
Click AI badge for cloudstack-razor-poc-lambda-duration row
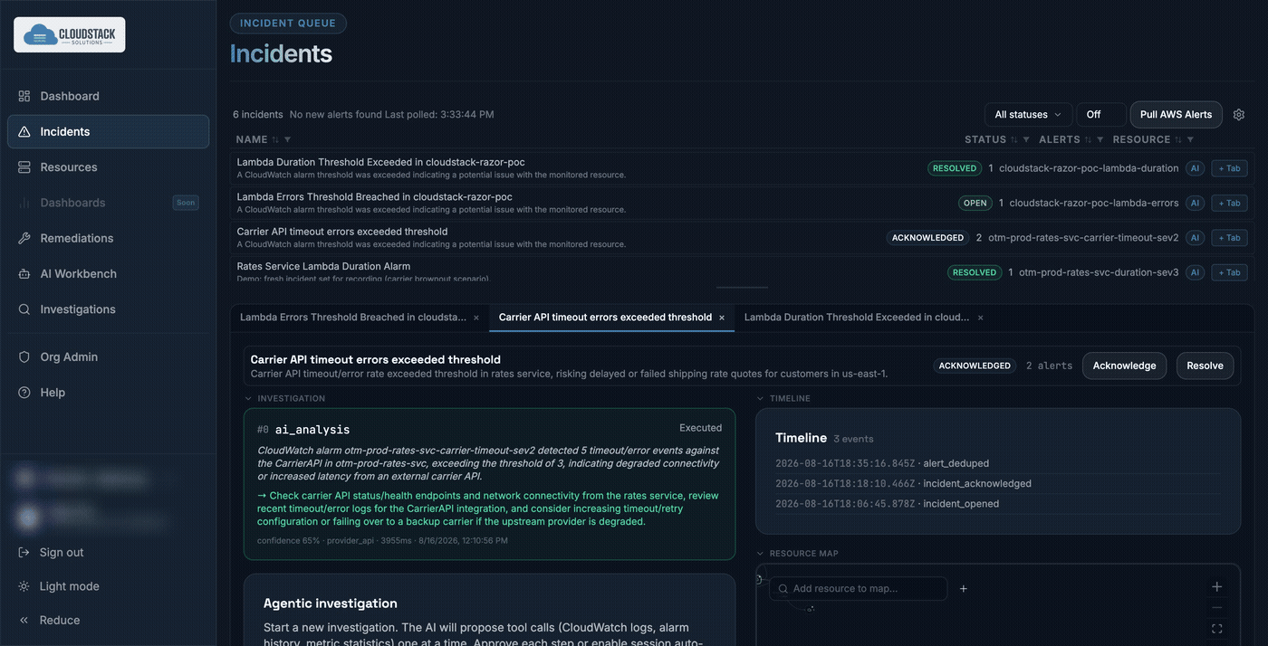(x=1195, y=168)
